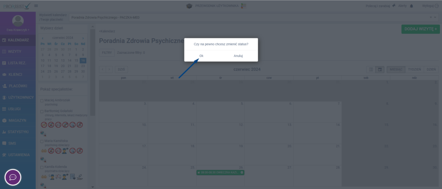Click the Alerty bell icon
The image size is (442, 189).
coord(411,6)
